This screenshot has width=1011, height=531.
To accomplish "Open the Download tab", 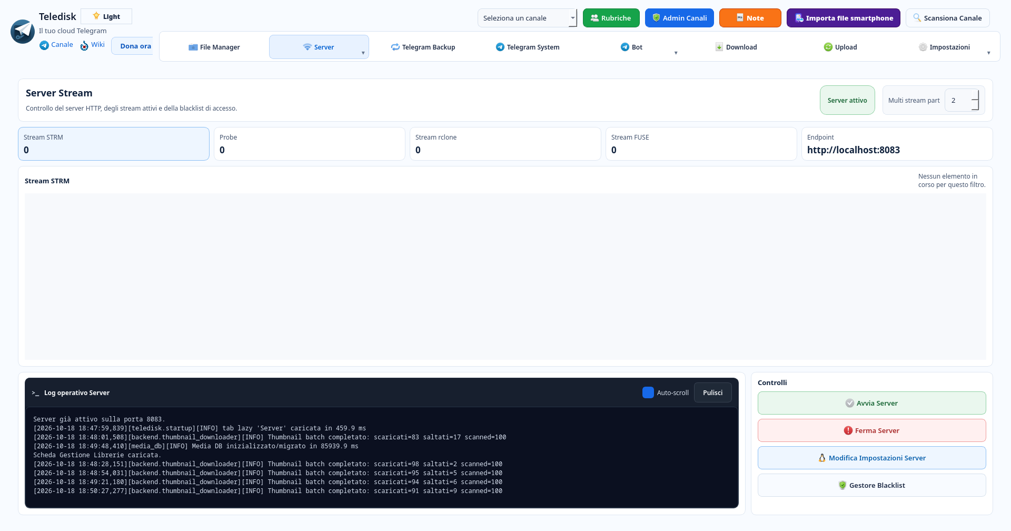I will (x=736, y=47).
